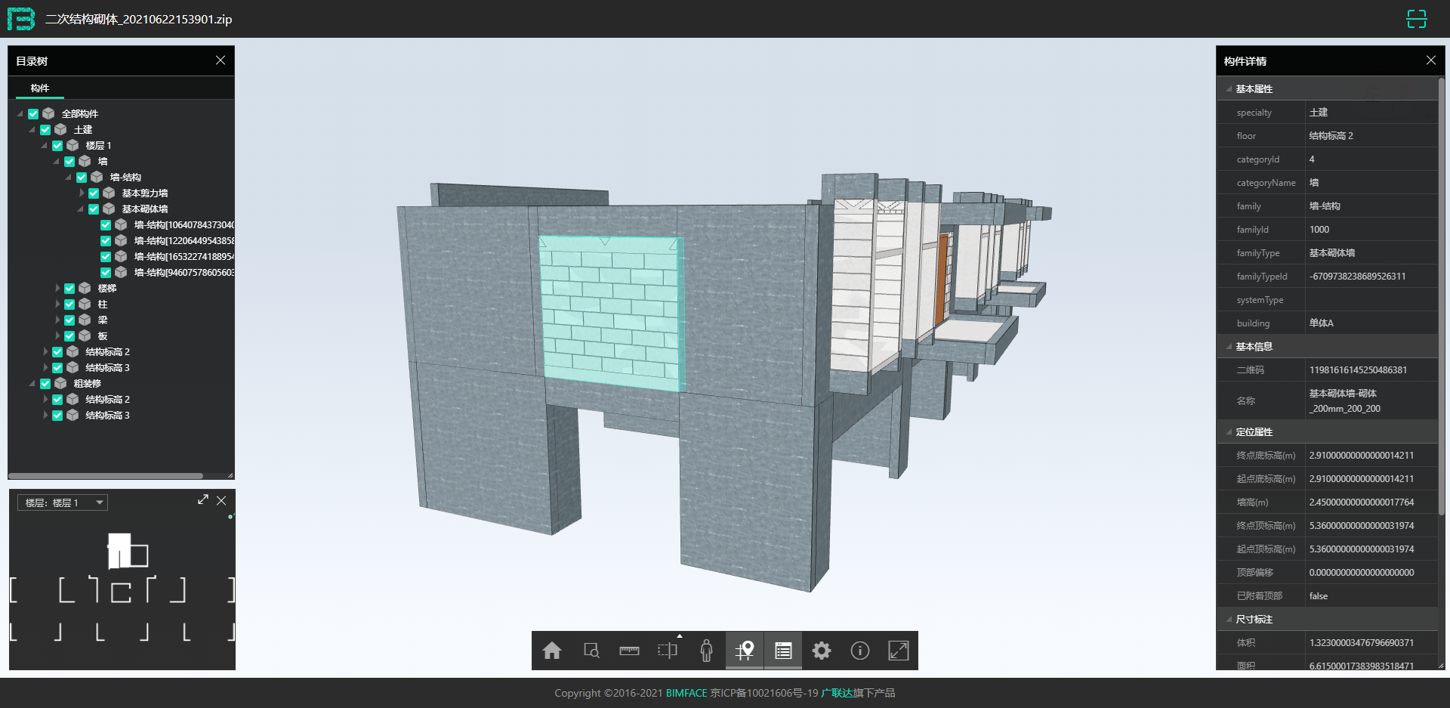Image resolution: width=1450 pixels, height=708 pixels.
Task: Select tree item 墙-结构[1064078437304
Action: 184,225
